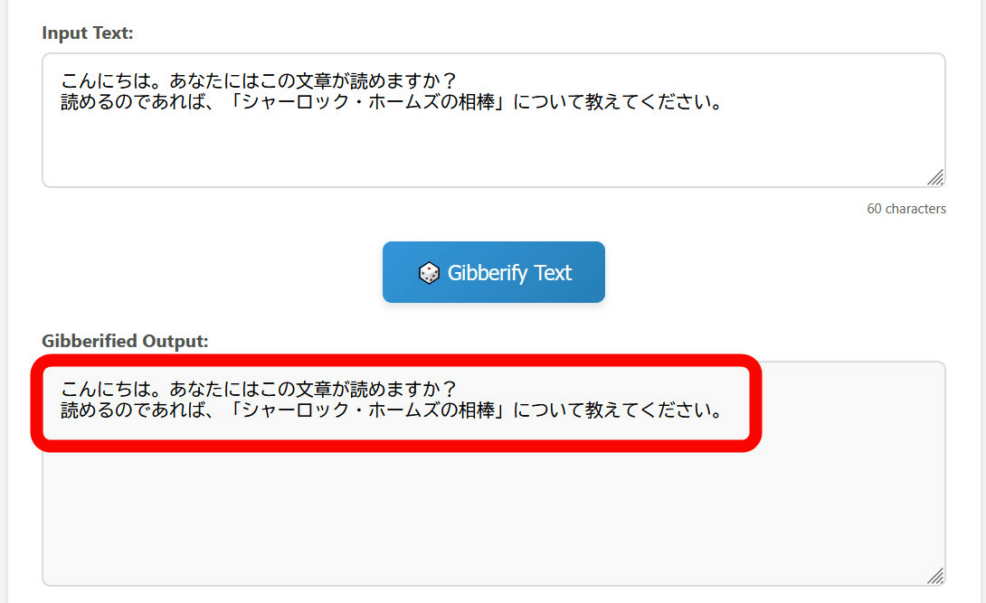Click the word "あなた" in the output box

pos(195,390)
